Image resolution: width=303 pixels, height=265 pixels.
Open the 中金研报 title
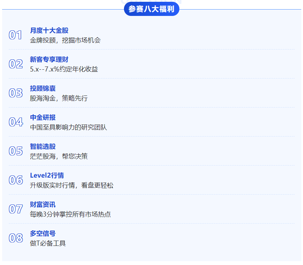pyautogui.click(x=43, y=118)
